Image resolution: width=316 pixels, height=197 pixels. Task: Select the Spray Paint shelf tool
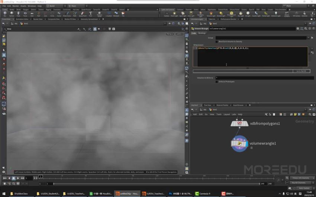83,14
